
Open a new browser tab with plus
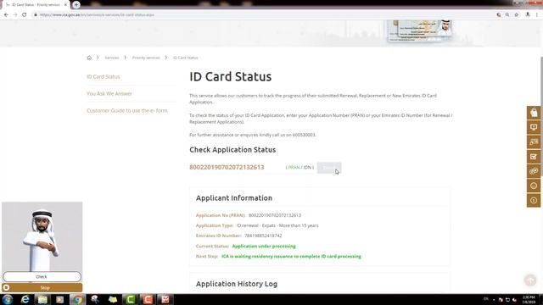(76, 5)
